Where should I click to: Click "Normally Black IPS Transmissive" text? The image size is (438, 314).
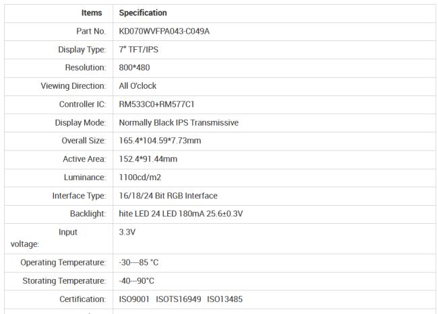click(x=179, y=123)
